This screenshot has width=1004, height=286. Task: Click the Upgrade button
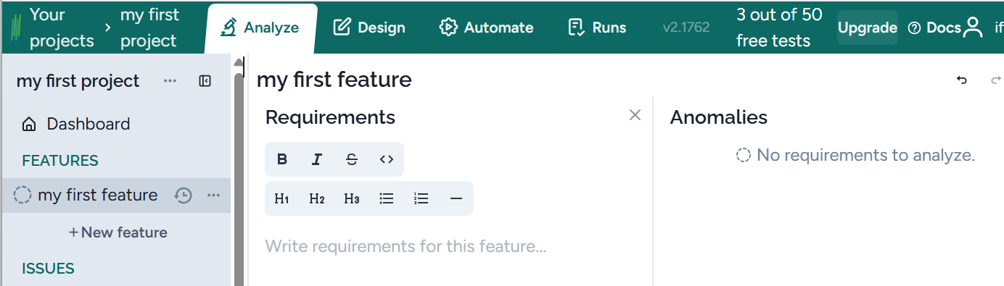click(x=868, y=28)
